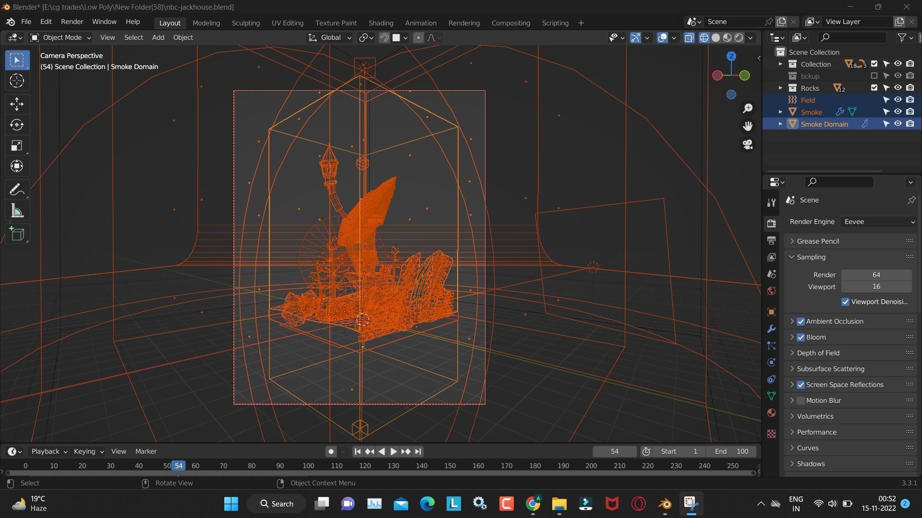The height and width of the screenshot is (518, 922).
Task: Toggle camera view icon in viewport
Action: [x=748, y=144]
